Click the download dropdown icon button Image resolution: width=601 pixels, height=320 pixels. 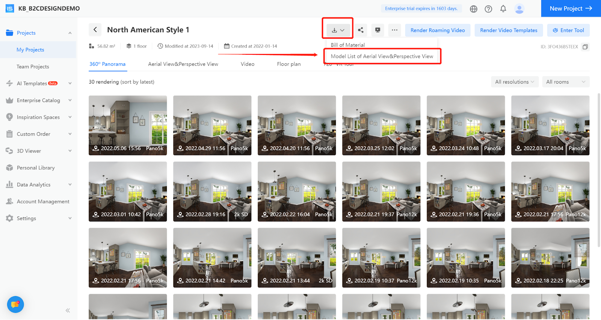[x=338, y=30]
